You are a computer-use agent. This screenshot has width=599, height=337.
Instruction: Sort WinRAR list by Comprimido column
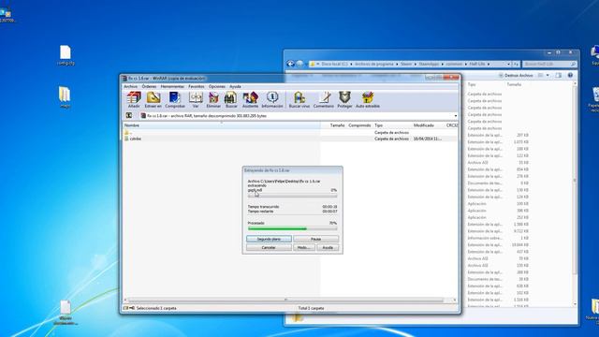[x=359, y=125]
